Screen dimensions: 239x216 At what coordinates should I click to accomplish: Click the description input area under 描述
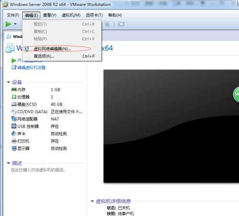pyautogui.click(x=38, y=170)
